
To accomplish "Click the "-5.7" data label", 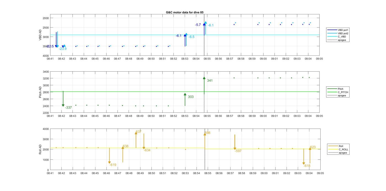I will coord(198,25).
